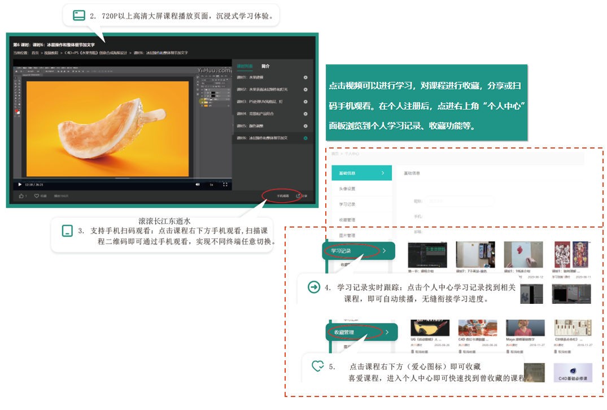Open 头像设置 in the sidebar

(x=347, y=189)
